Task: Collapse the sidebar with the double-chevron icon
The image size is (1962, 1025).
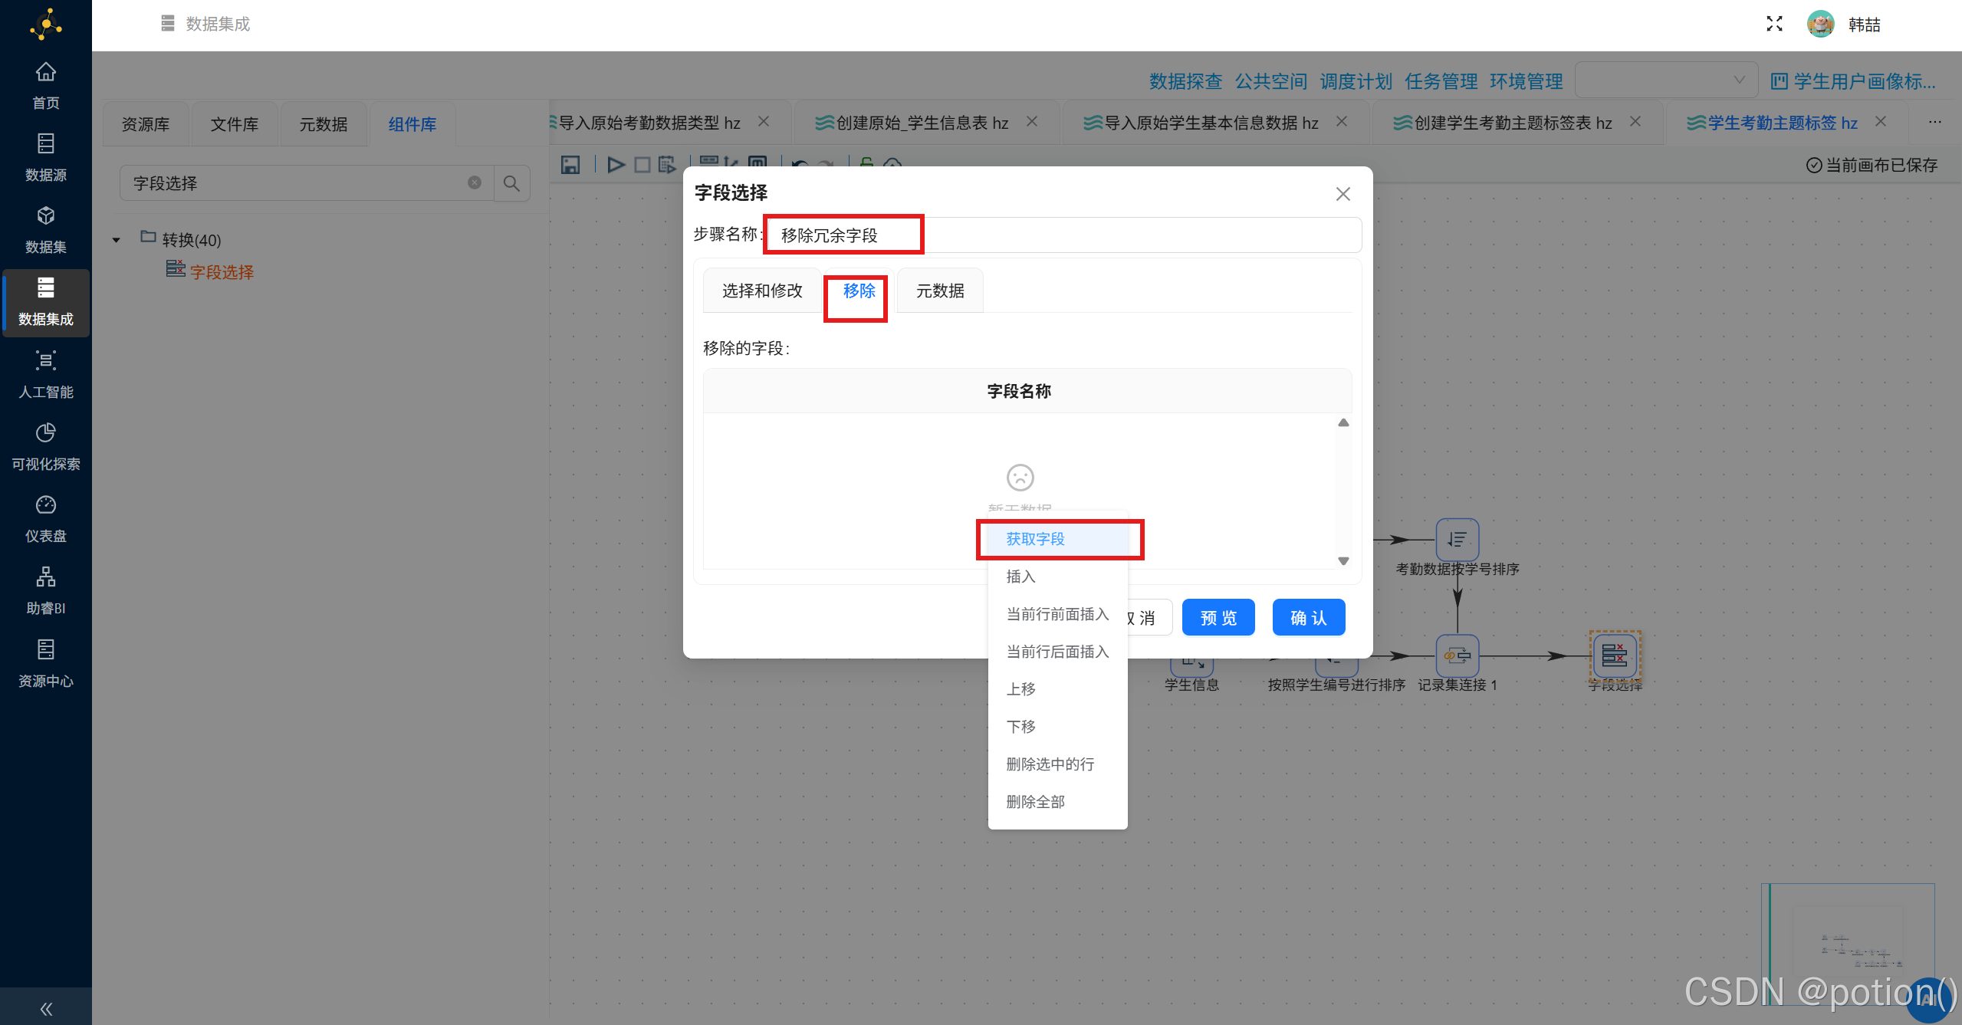Action: tap(46, 1009)
